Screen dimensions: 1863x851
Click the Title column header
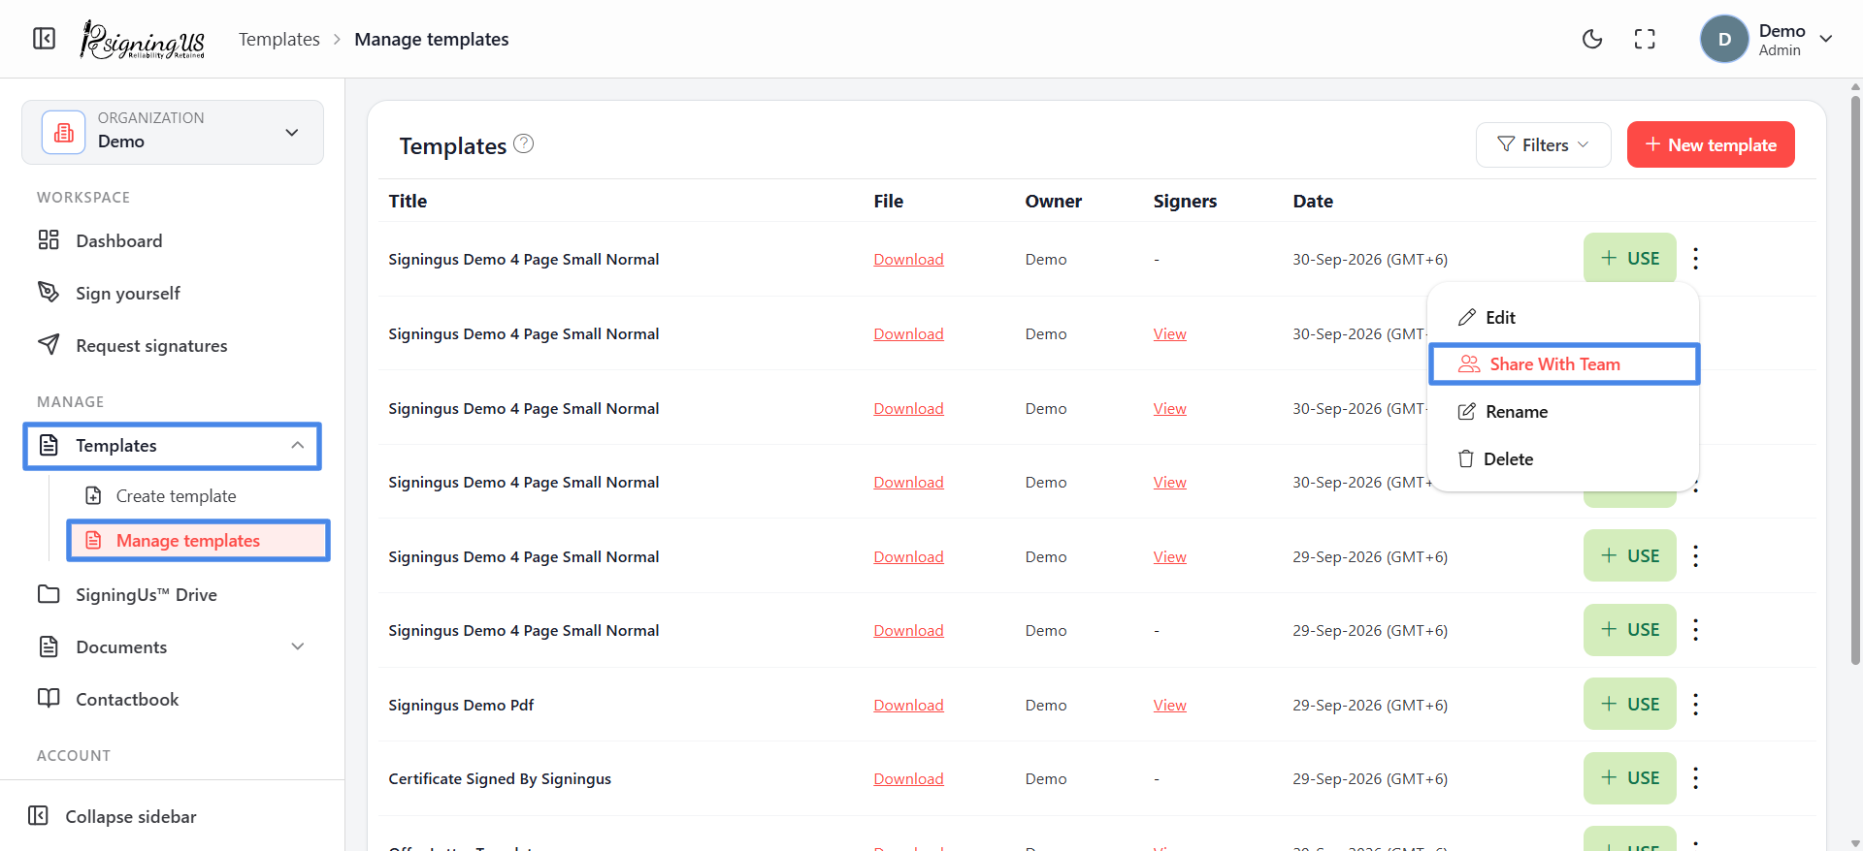[408, 201]
